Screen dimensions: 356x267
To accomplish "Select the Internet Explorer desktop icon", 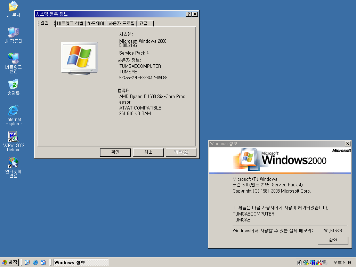I will tap(14, 115).
